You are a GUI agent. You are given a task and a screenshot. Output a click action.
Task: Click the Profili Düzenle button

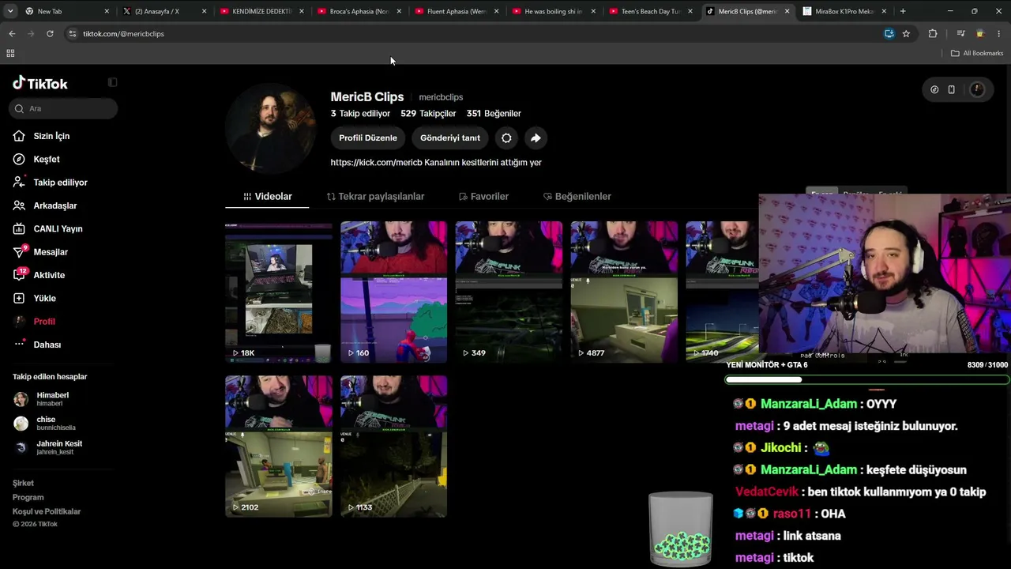coord(368,138)
